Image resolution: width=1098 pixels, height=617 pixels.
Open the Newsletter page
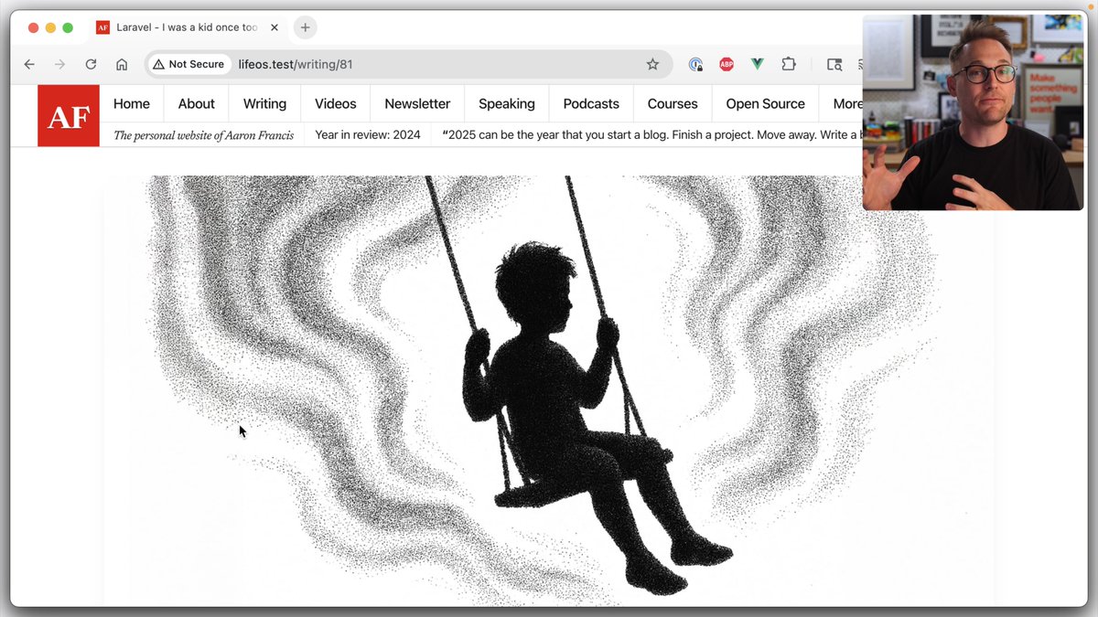coord(417,103)
